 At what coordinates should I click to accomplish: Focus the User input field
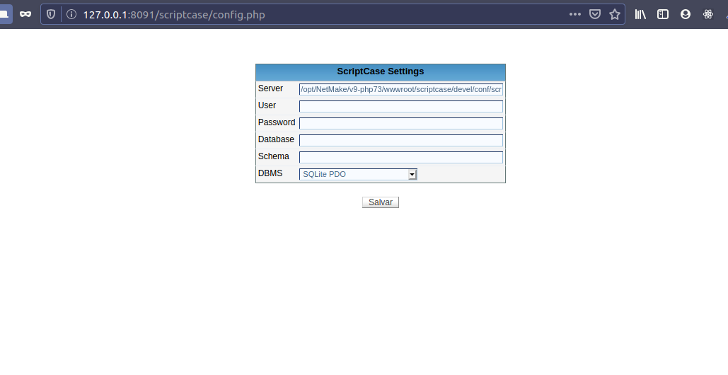(401, 106)
